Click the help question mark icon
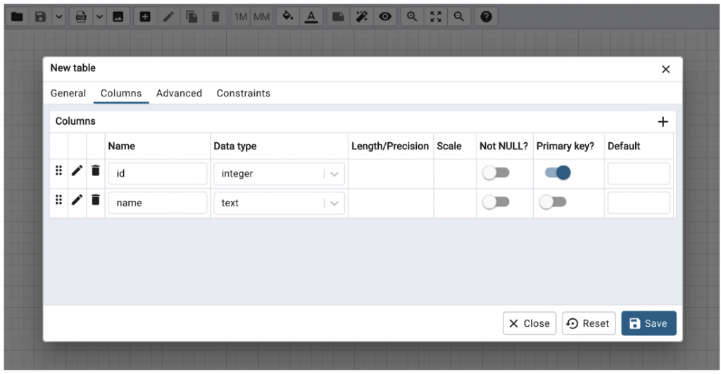This screenshot has width=721, height=374. (486, 17)
